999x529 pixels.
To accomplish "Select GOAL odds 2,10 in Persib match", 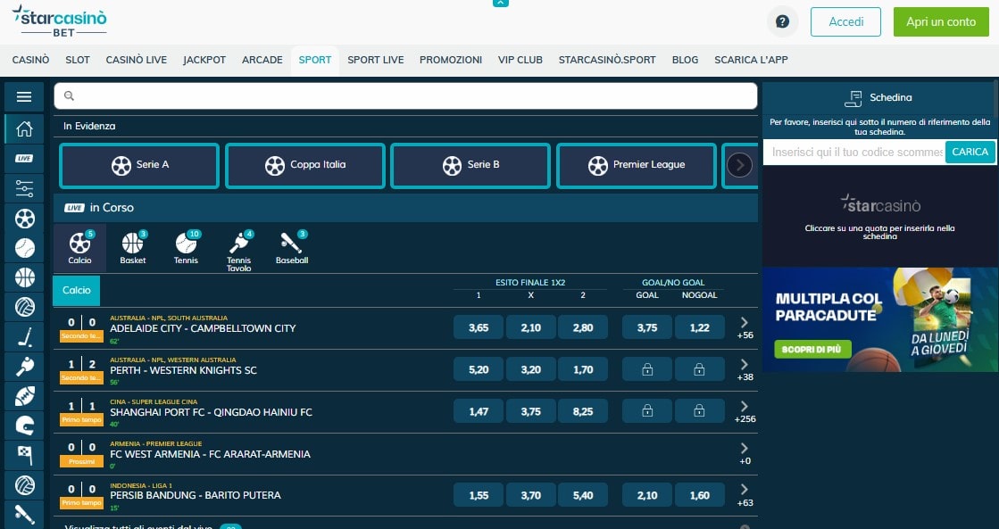I will (x=646, y=495).
